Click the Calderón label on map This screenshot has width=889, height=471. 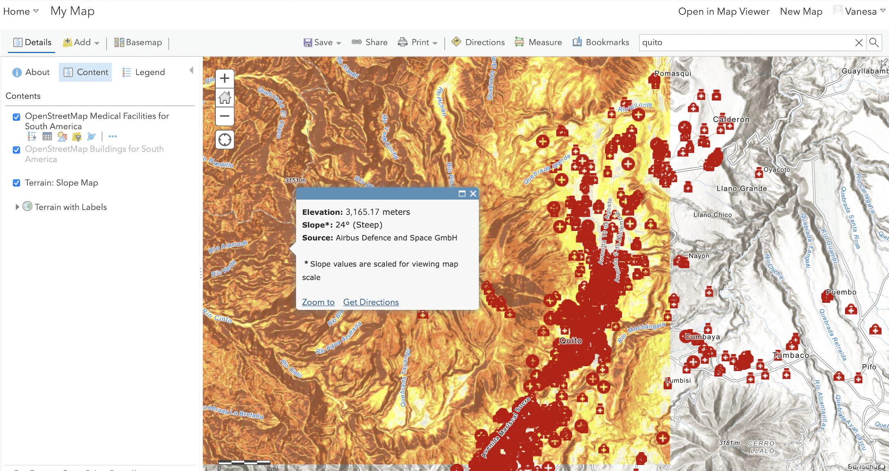coord(731,119)
